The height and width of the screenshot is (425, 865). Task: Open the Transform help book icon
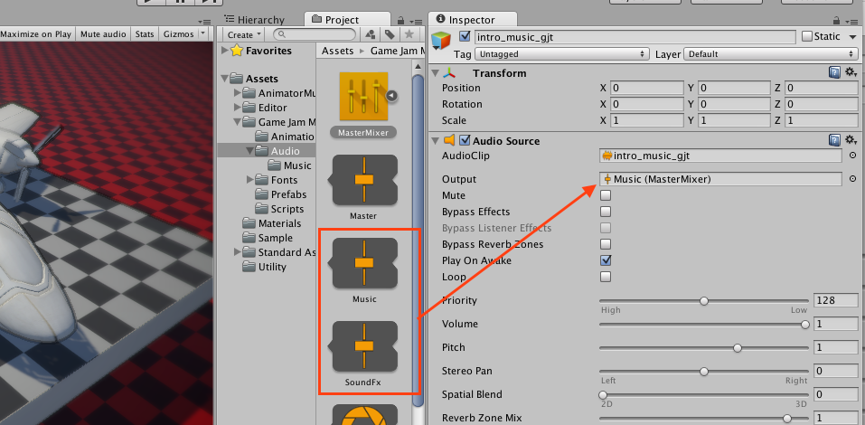coord(834,72)
